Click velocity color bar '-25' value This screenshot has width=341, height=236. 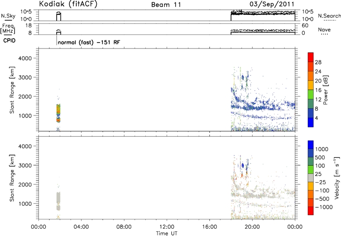[321, 182]
